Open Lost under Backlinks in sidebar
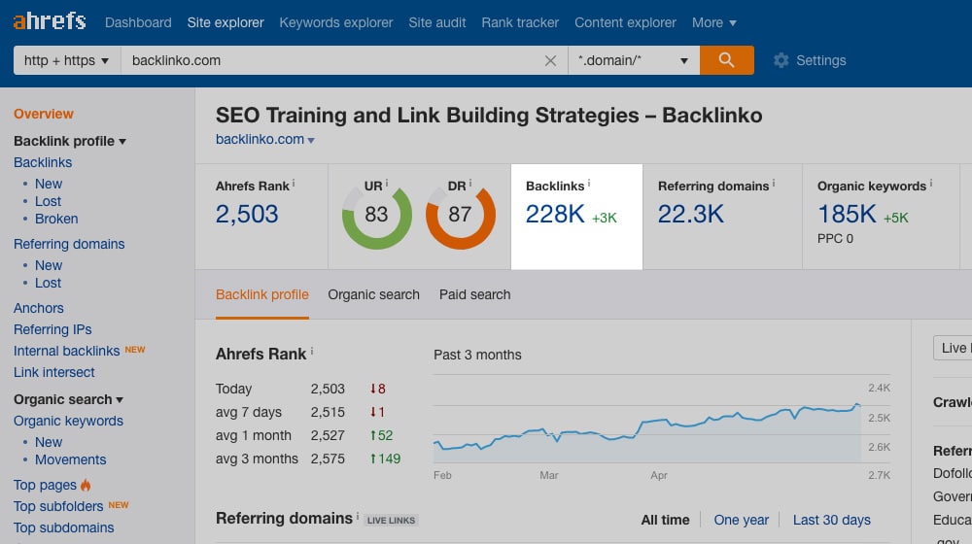Viewport: 972px width, 544px height. tap(48, 201)
